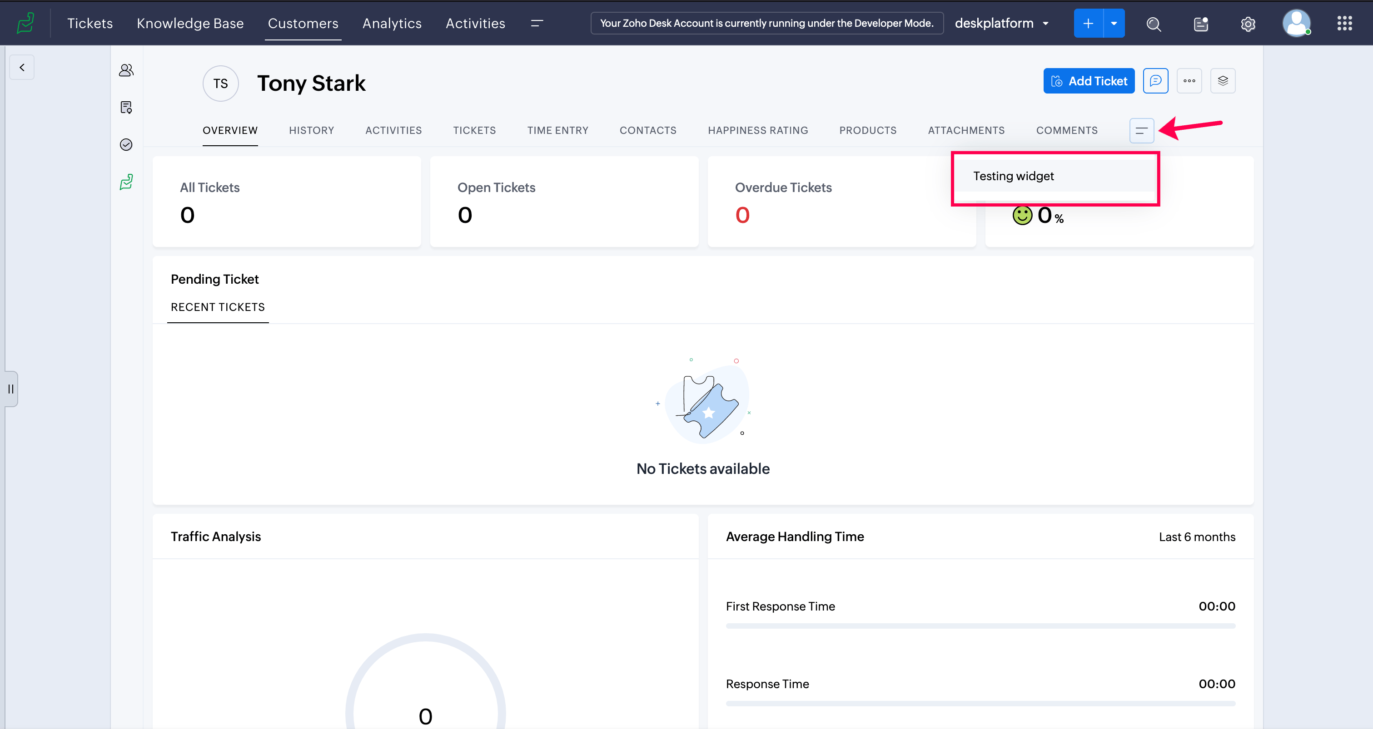Click the Add Ticket button
Viewport: 1373px width, 729px height.
[1089, 81]
